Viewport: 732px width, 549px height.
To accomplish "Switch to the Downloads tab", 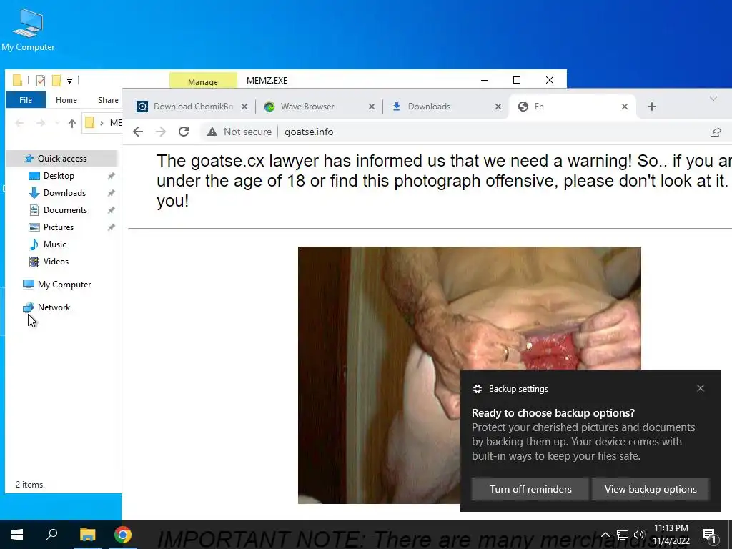I will (x=446, y=107).
